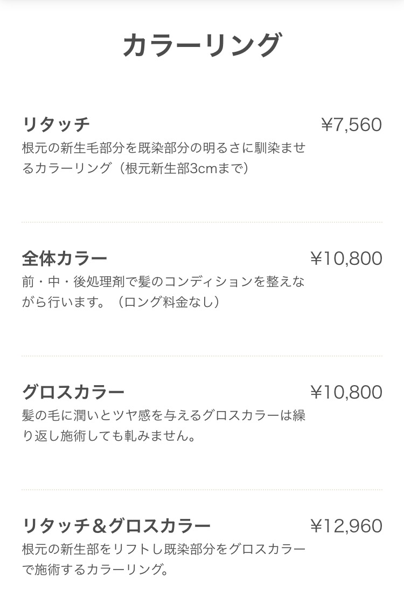Select the リタッチ＆グロスカラー menu title
This screenshot has height=616, width=404.
(116, 525)
